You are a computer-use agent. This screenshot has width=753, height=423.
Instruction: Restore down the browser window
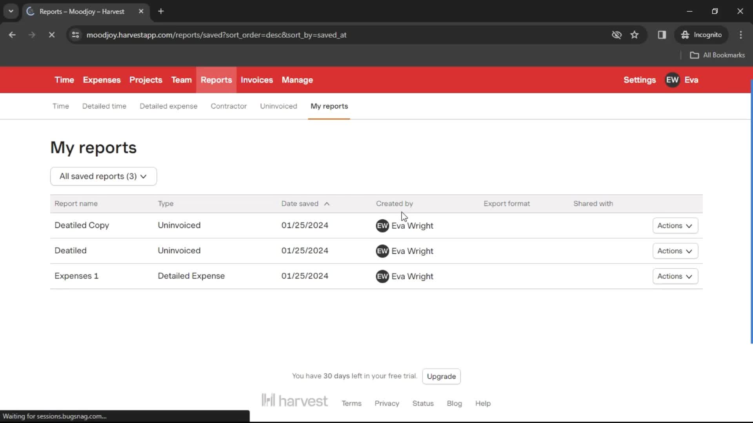715,11
